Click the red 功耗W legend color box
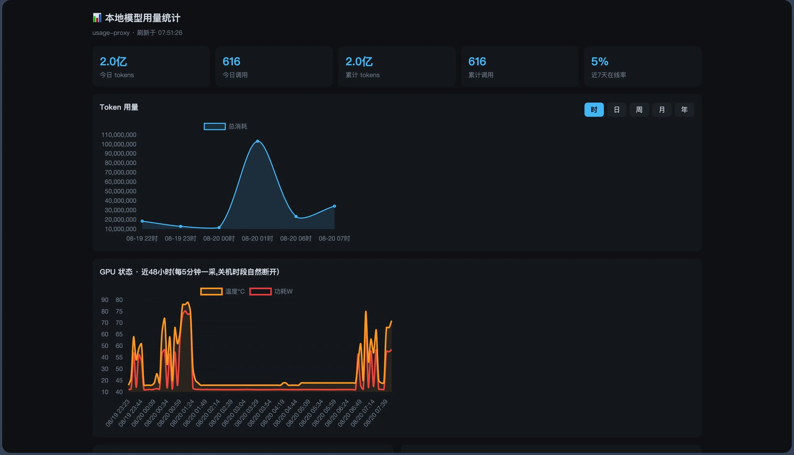This screenshot has width=794, height=455. click(x=260, y=291)
